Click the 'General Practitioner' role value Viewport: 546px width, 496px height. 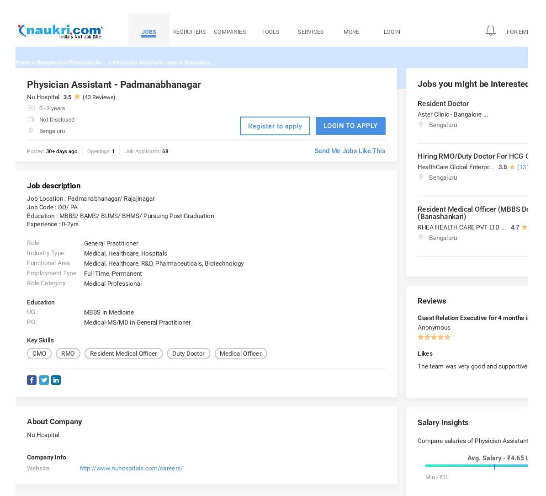click(x=111, y=244)
